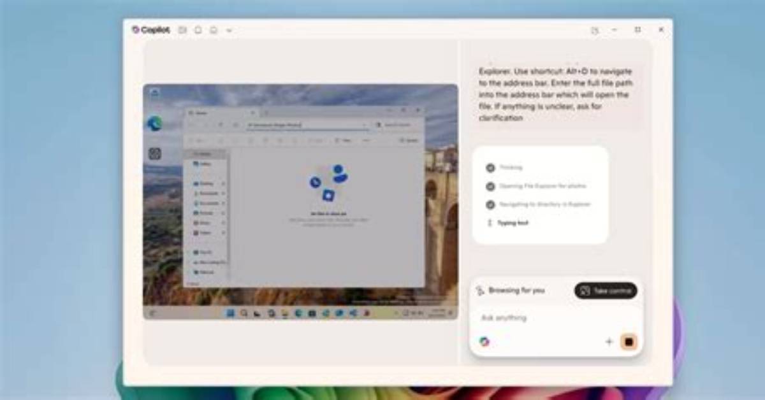The height and width of the screenshot is (400, 765).
Task: Click the search icon in the previewed taskbar
Action: (244, 313)
